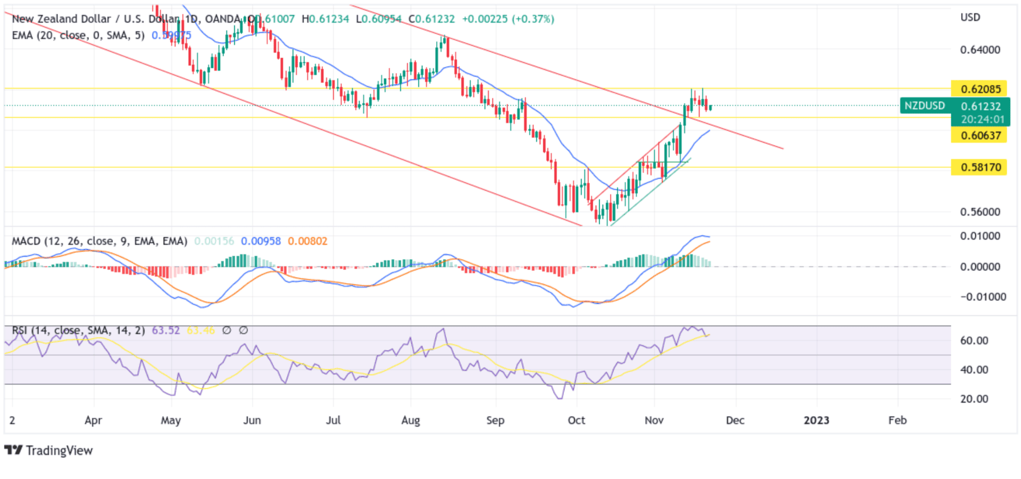Click the Apr label on the time axis
The image size is (1021, 479).
pos(93,420)
